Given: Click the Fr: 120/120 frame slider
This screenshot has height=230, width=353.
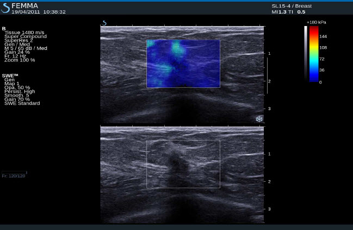Looking at the screenshot, I should coord(14,176).
